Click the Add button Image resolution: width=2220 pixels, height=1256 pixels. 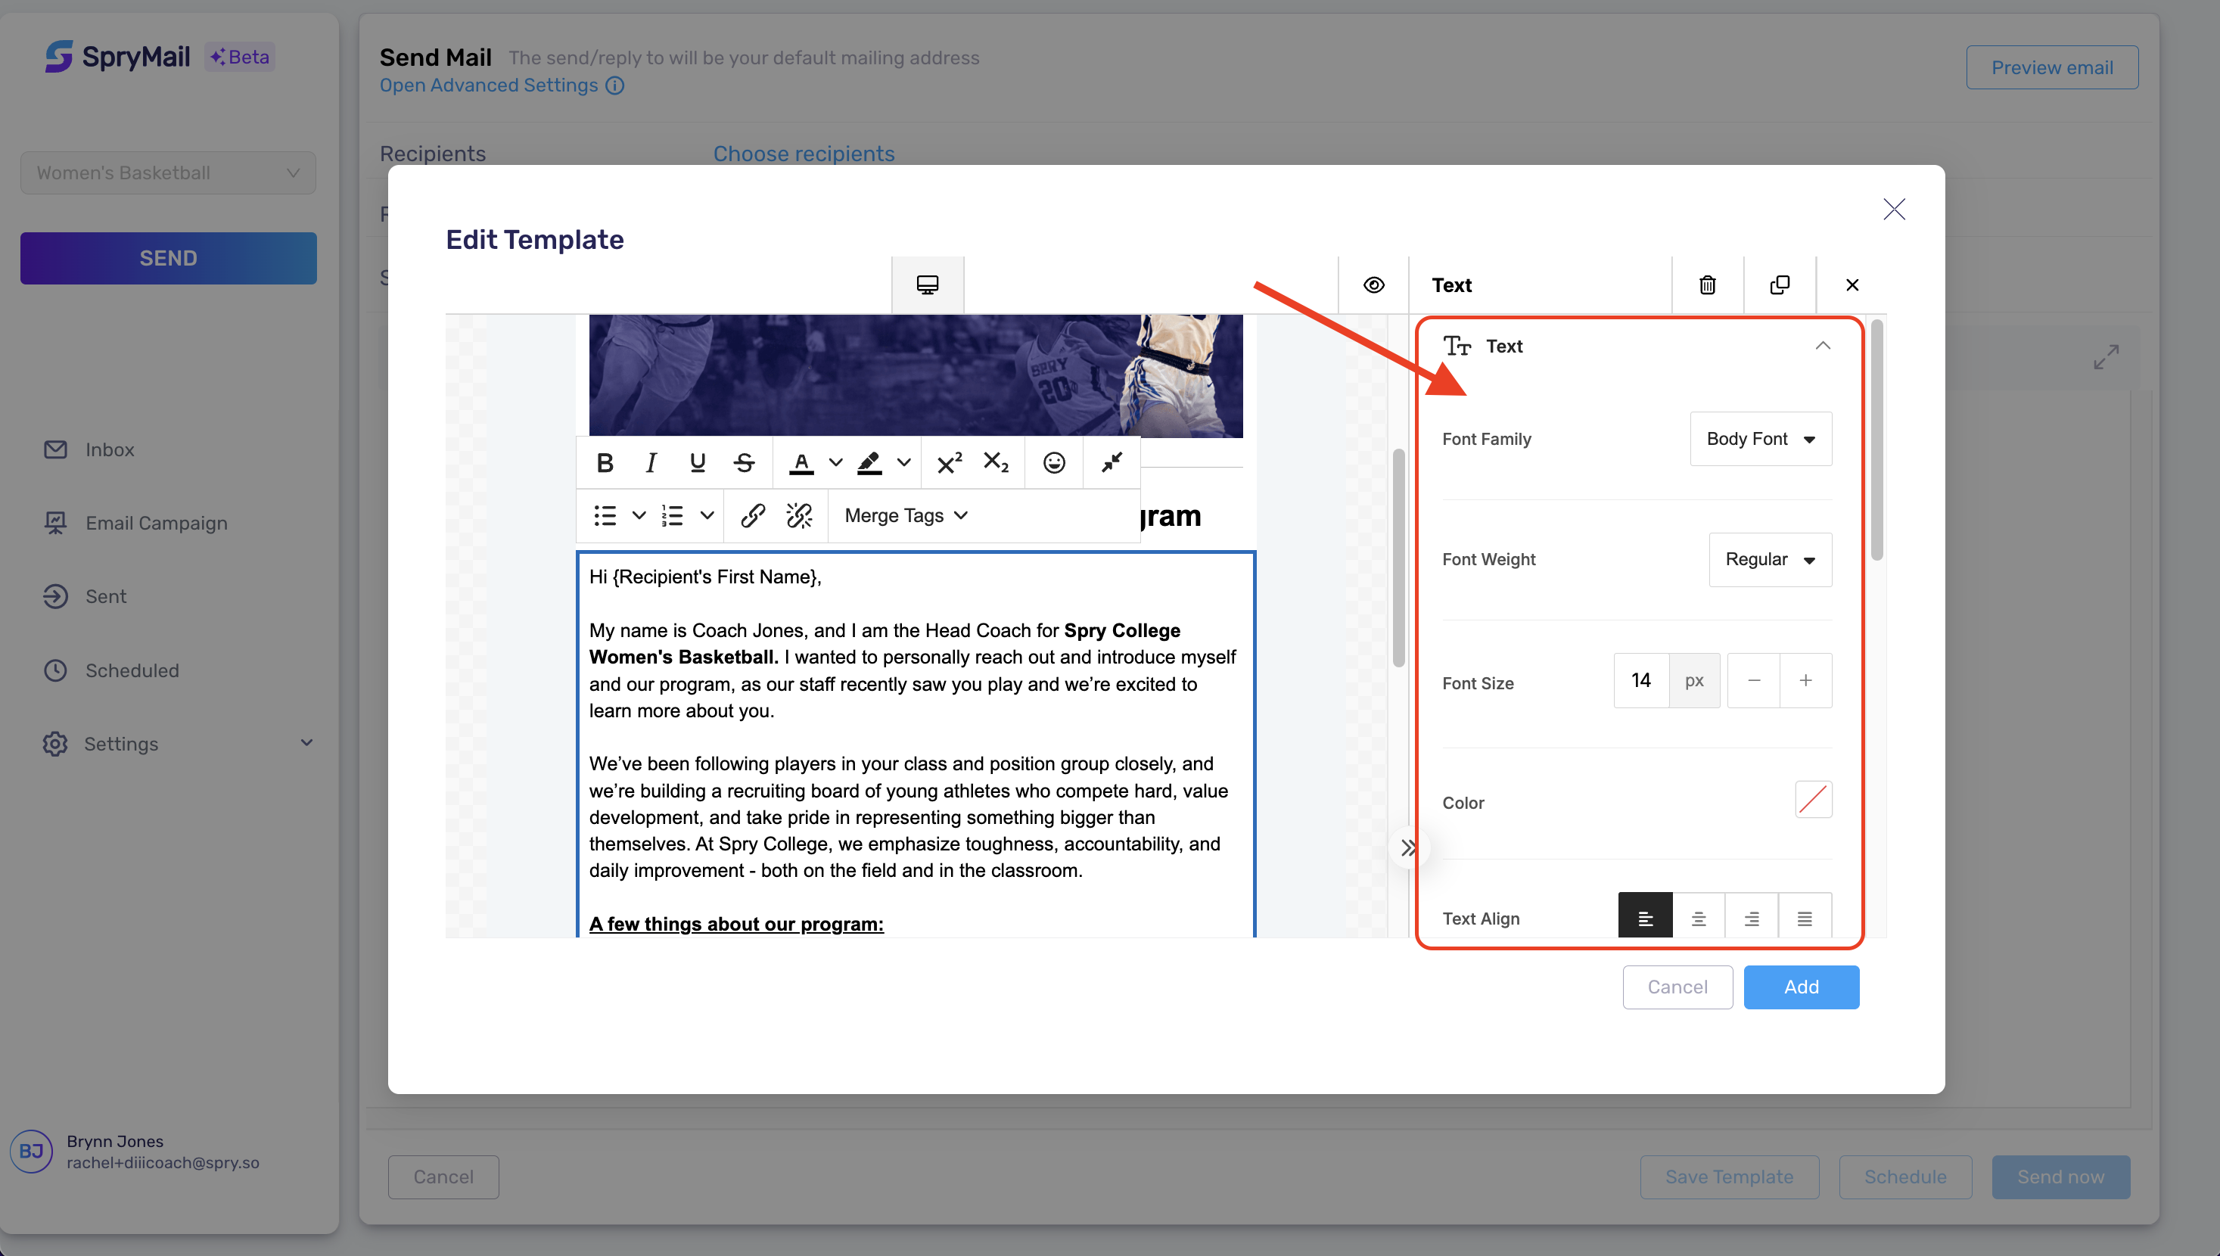tap(1802, 987)
